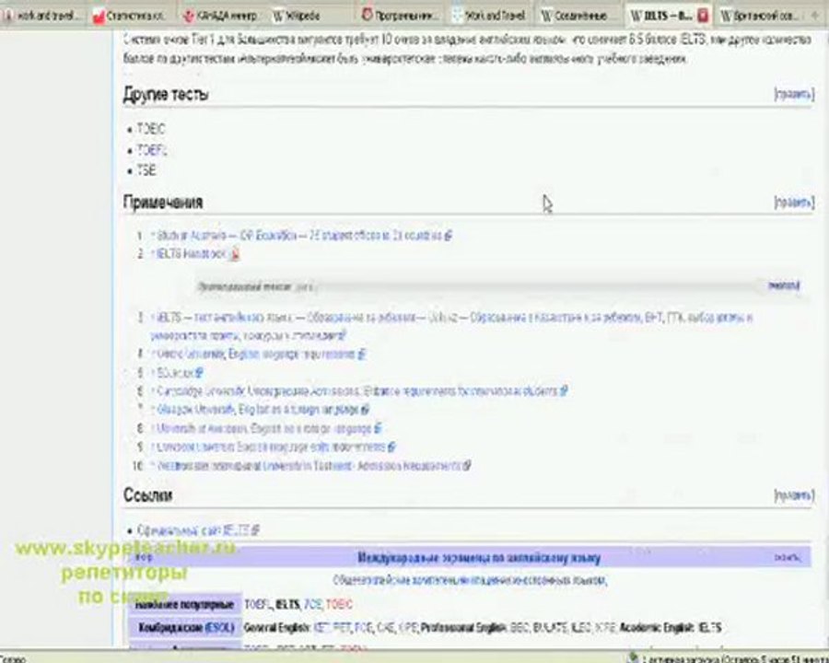Open Glasgow University English as foreign language reference
The height and width of the screenshot is (663, 829).
pyautogui.click(x=258, y=410)
